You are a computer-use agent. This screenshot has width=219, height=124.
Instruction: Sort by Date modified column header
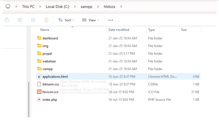119,30
